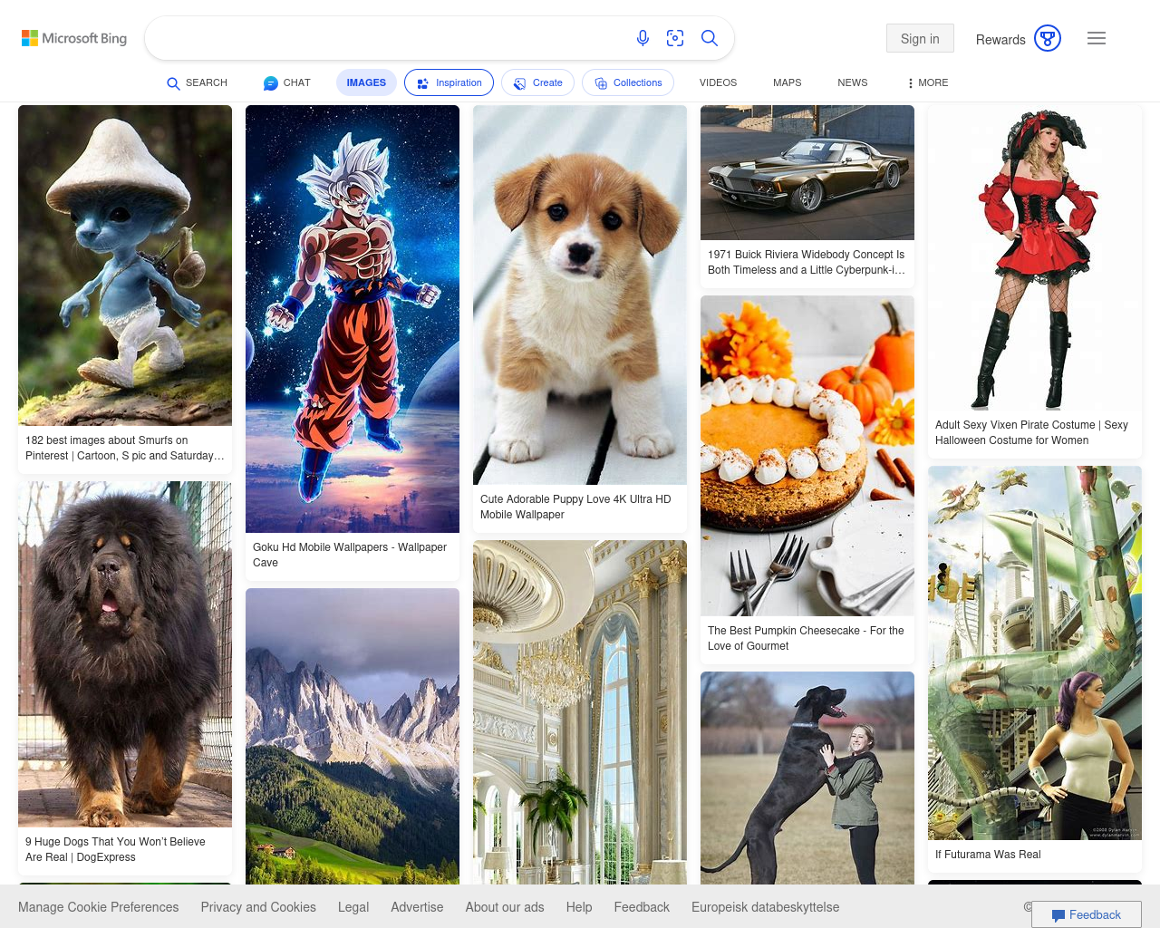Click the Microsoft Bing logo
The width and height of the screenshot is (1160, 928).
coord(74,38)
